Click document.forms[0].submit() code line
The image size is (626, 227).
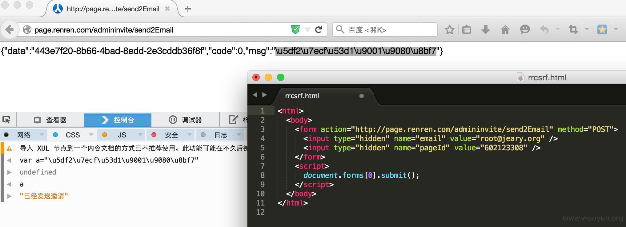coord(361,175)
